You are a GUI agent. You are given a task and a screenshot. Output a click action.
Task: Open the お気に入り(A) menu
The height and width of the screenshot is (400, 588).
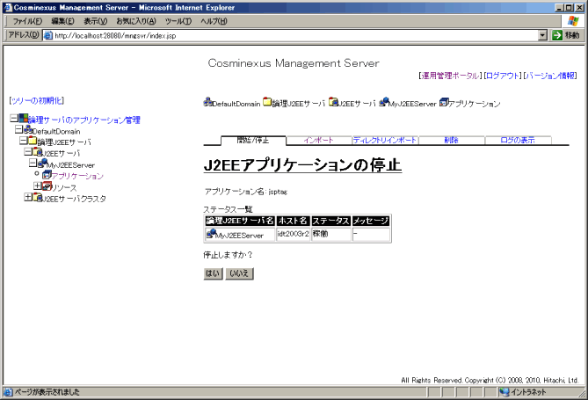point(136,21)
